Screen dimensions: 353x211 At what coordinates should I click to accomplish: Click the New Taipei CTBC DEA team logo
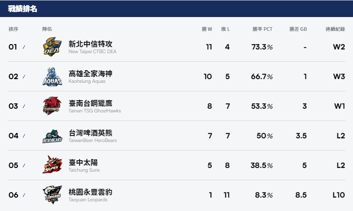point(52,47)
